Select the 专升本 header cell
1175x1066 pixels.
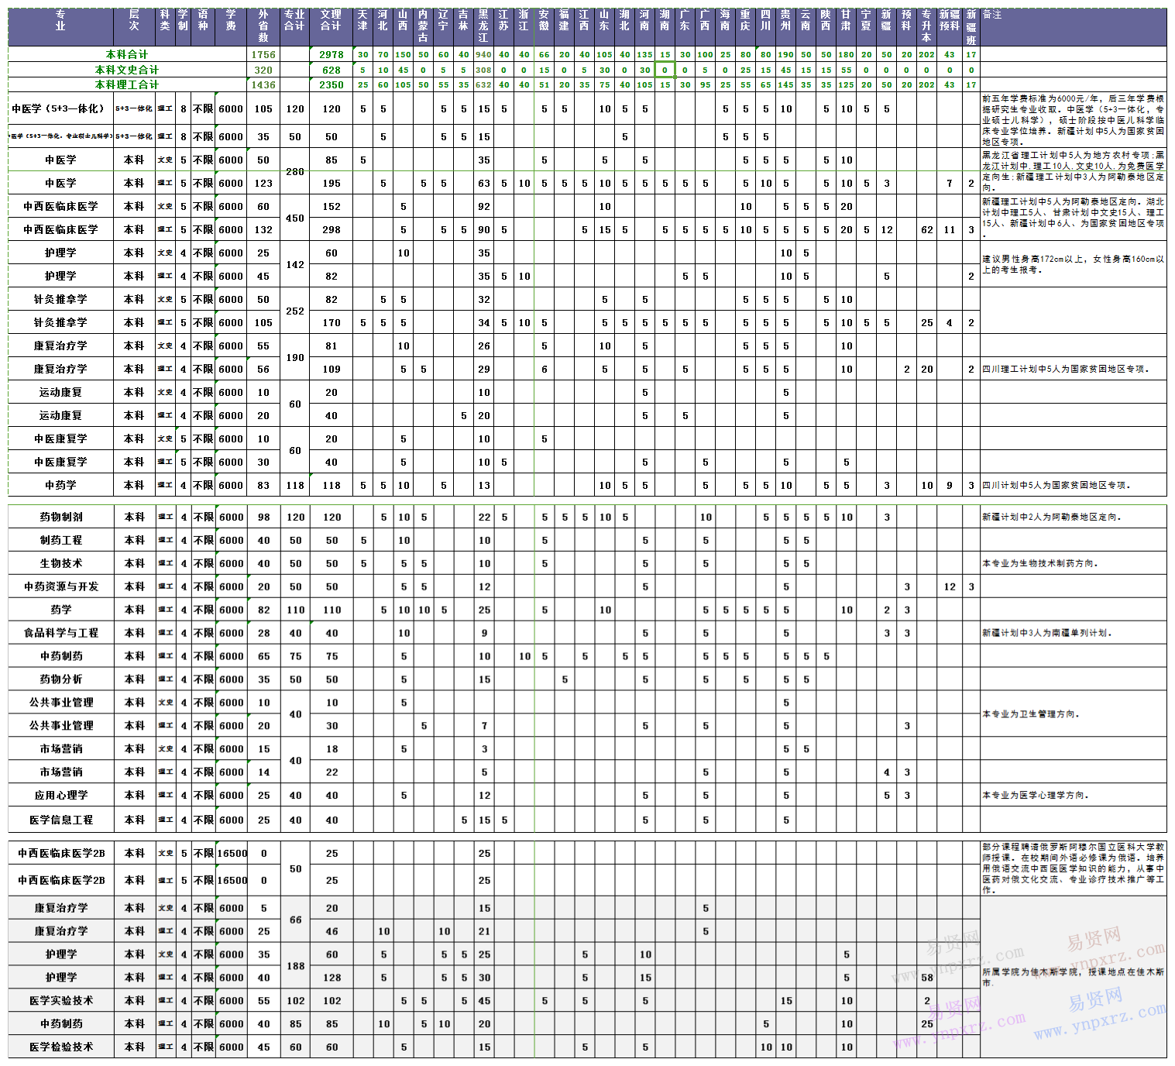click(926, 27)
